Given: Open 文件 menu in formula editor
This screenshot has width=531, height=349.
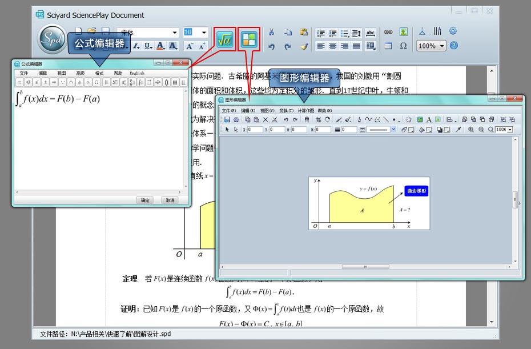Looking at the screenshot, I should coord(24,73).
